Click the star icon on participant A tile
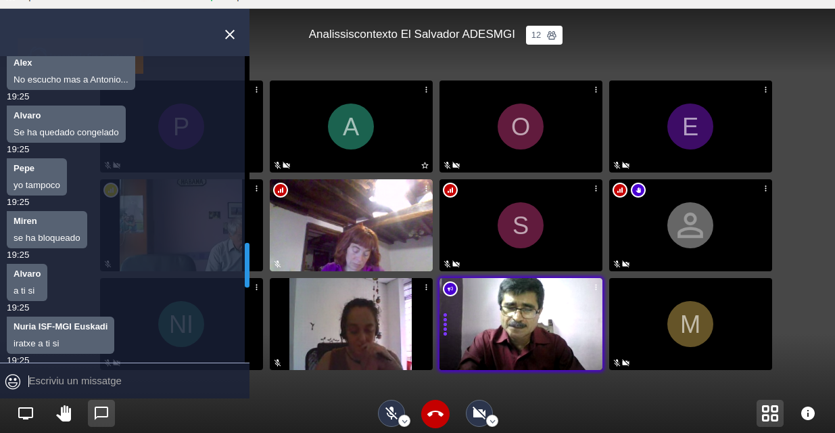835x433 pixels. 425,165
